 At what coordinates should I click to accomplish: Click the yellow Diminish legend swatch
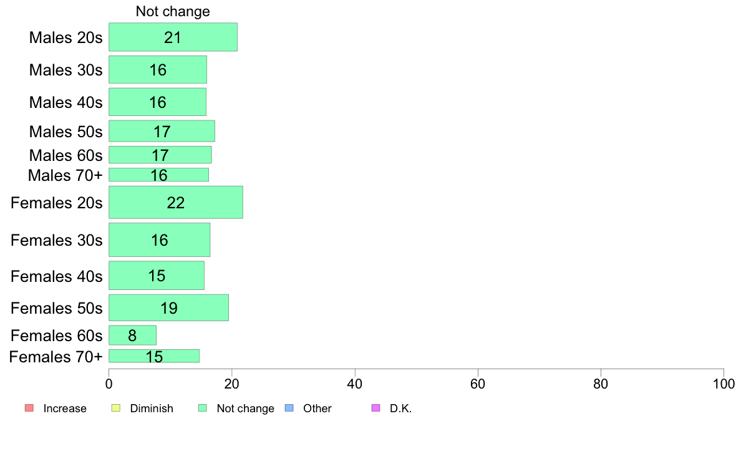click(116, 408)
